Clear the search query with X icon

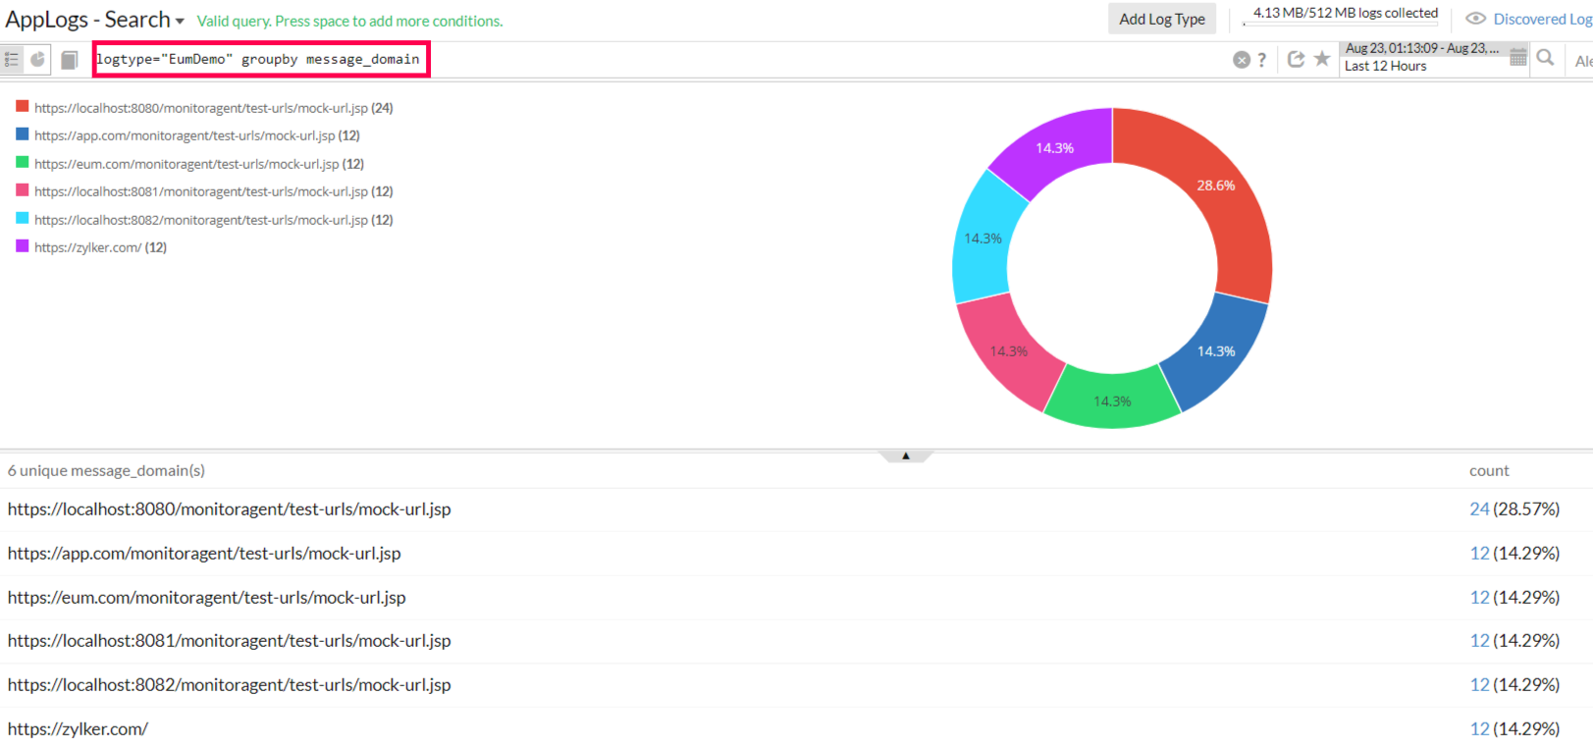coord(1242,60)
